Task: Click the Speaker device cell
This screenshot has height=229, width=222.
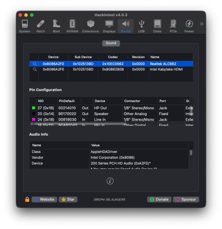Action: [101, 114]
